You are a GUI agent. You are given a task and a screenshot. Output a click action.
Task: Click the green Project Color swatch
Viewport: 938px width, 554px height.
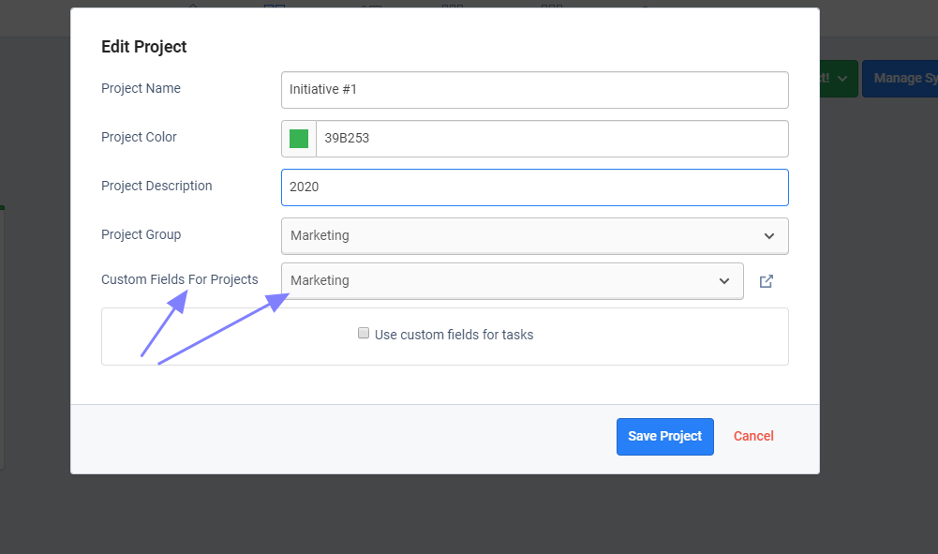[299, 139]
